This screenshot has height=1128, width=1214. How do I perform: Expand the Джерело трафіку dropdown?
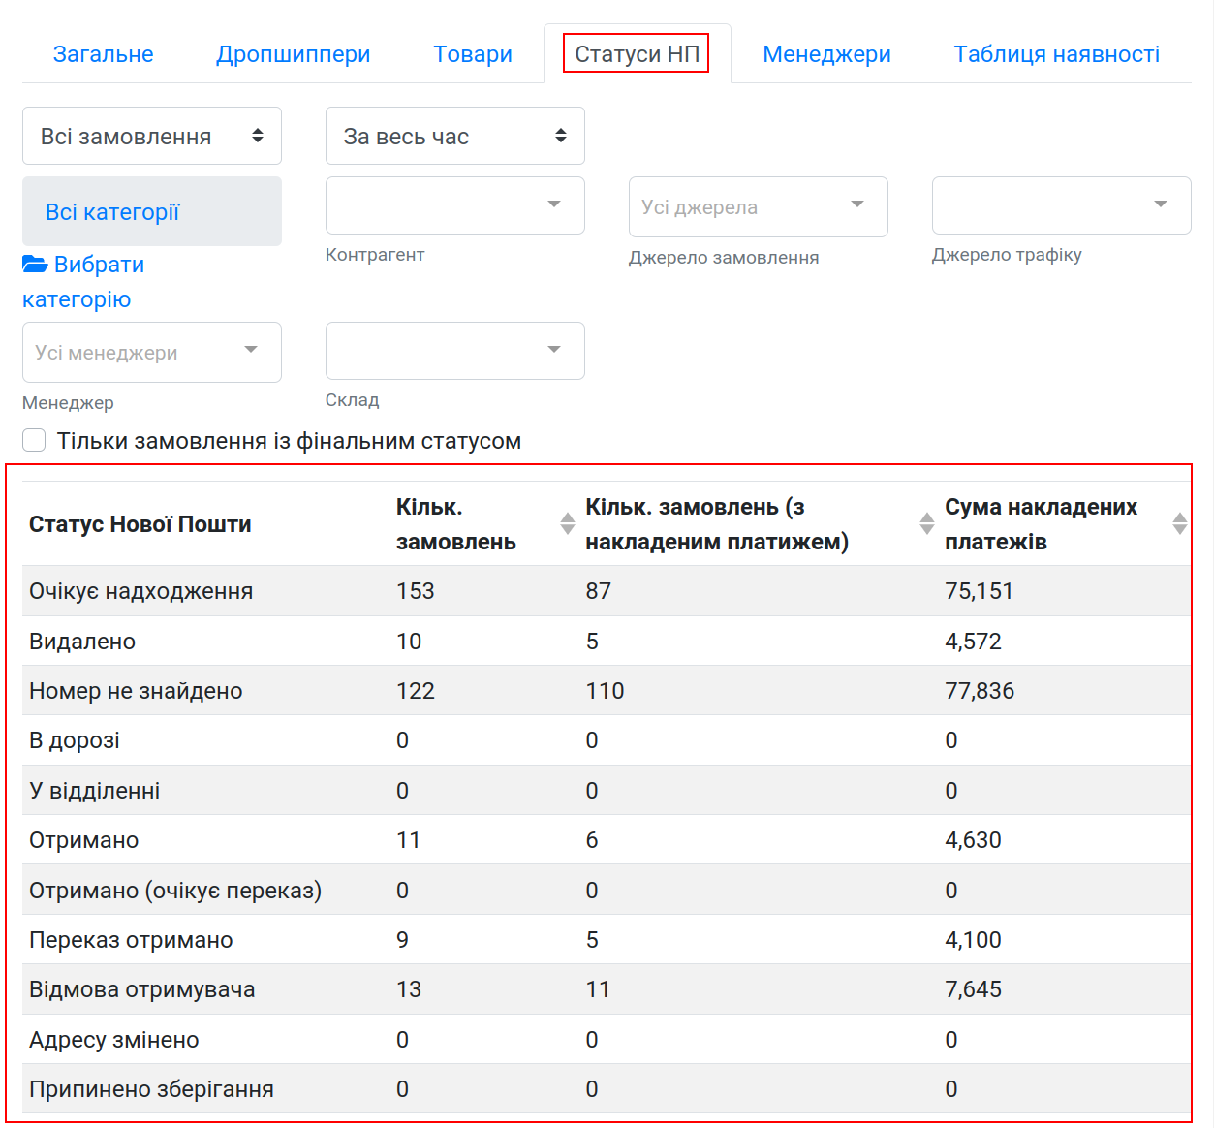coord(1062,205)
